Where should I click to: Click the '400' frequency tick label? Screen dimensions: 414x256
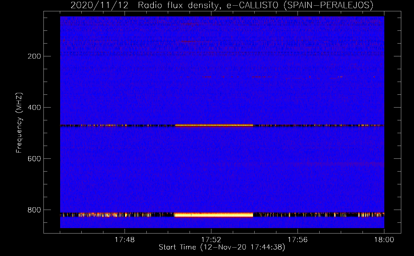34,108
